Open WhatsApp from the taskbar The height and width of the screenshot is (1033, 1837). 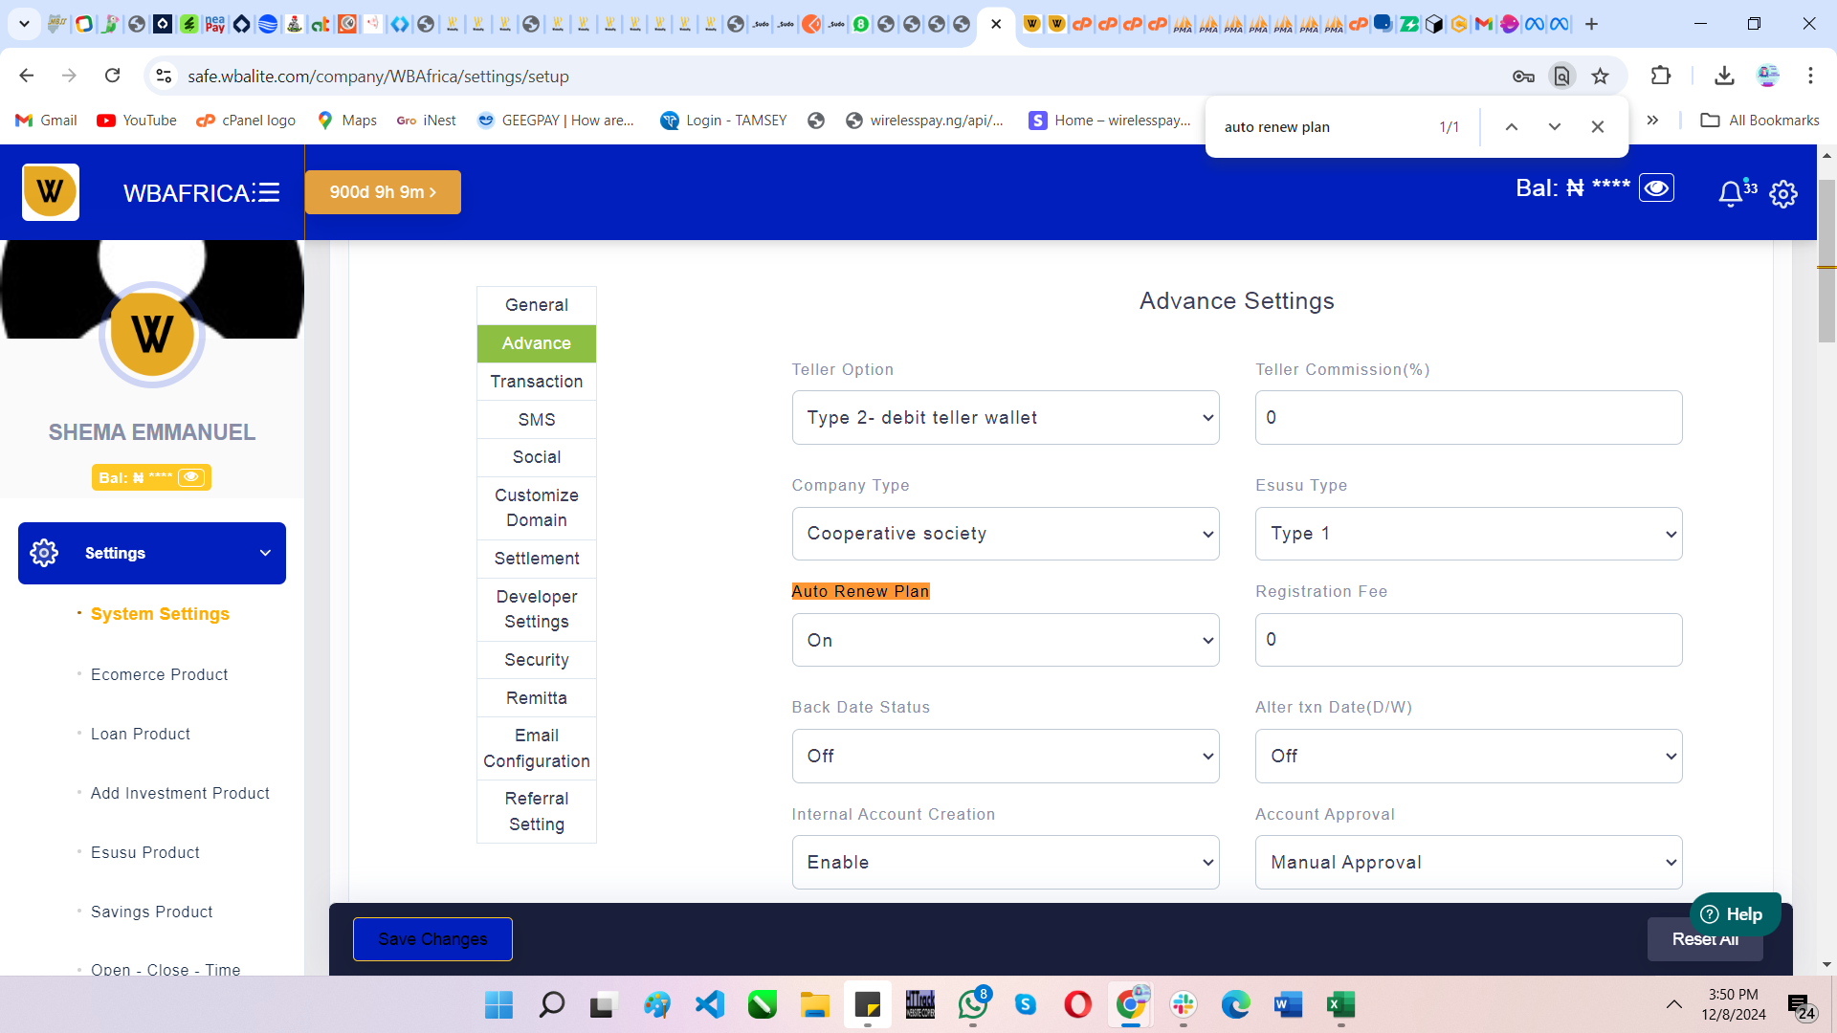click(x=973, y=1004)
